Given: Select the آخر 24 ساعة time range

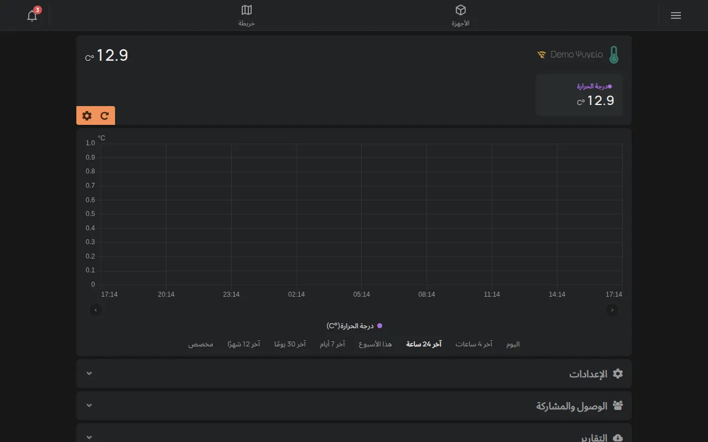Looking at the screenshot, I should click(x=424, y=344).
